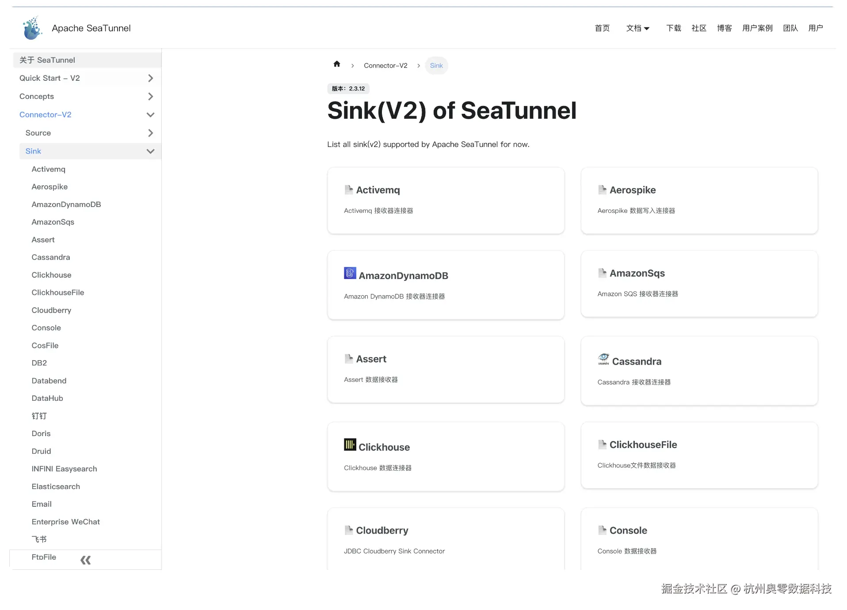Viewport: 847px width, 610px height.
Task: Click the Cloudberry connector icon
Action: [x=349, y=530]
